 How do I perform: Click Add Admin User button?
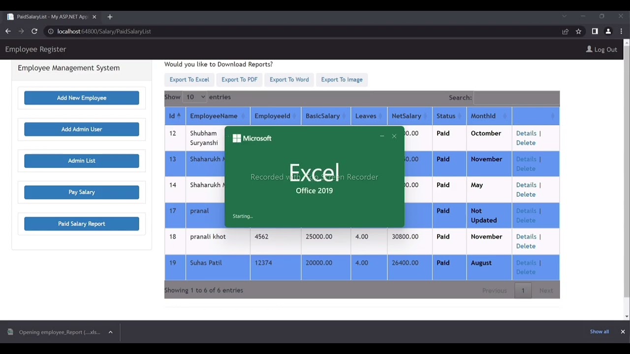click(82, 129)
